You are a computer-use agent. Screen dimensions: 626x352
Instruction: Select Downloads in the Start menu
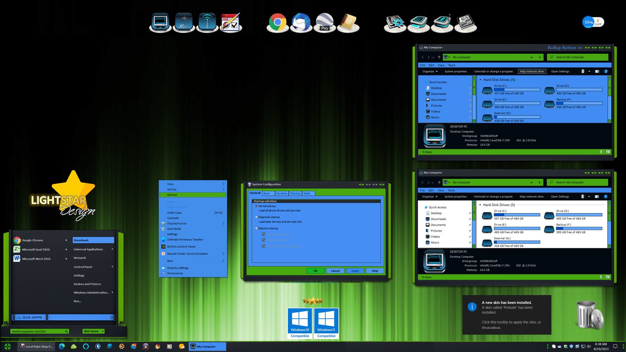[x=93, y=240]
